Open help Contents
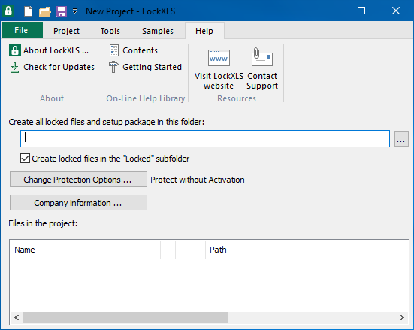This screenshot has width=414, height=330. (133, 50)
